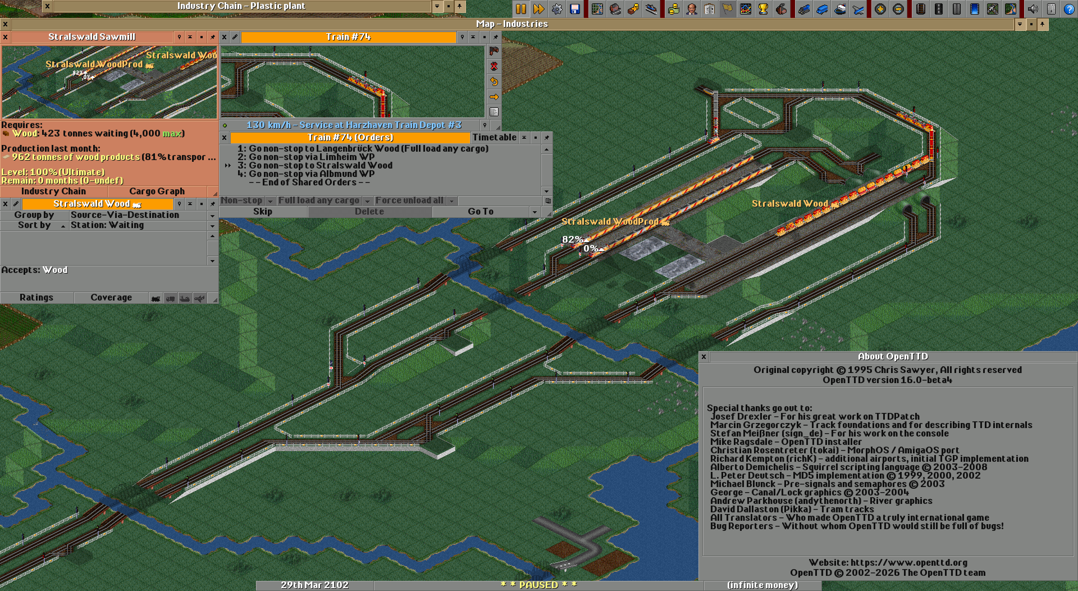Toggle sticky pin on Stralswald Wood station window
The image size is (1078, 591).
pyautogui.click(x=213, y=204)
